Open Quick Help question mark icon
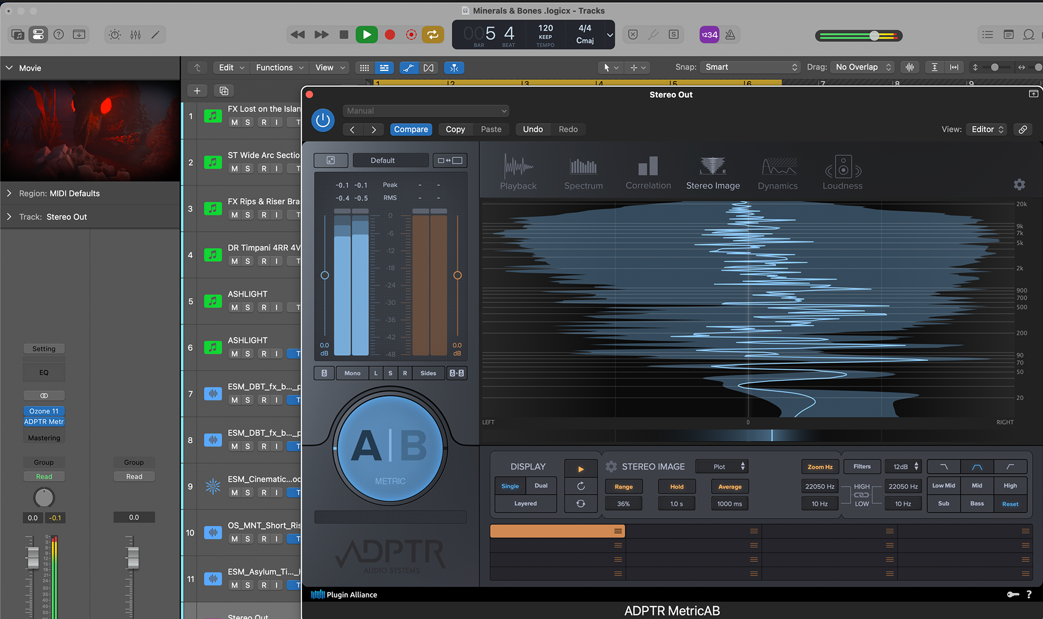The width and height of the screenshot is (1043, 619). [59, 35]
